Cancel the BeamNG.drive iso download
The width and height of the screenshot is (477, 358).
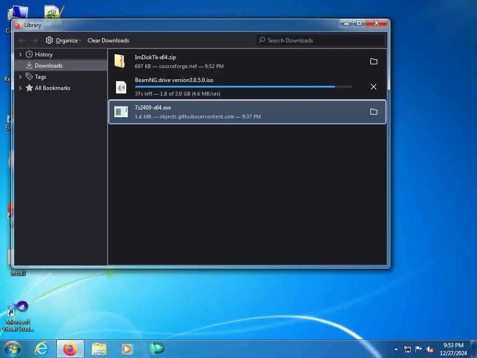pos(374,87)
